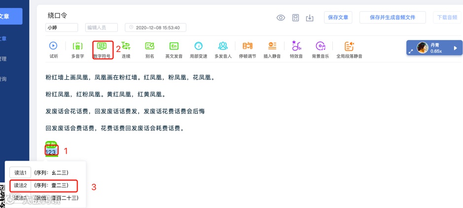Viewport: 463px width, 208px height.
Task: Click the 丹青 speaker avatar
Action: click(x=423, y=47)
